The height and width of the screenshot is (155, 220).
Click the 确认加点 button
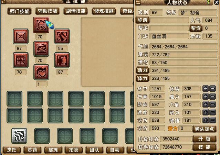(204, 129)
